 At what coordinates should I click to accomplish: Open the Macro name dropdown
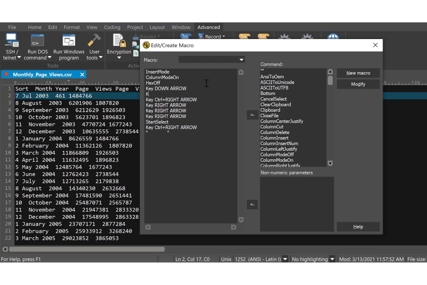(241, 59)
